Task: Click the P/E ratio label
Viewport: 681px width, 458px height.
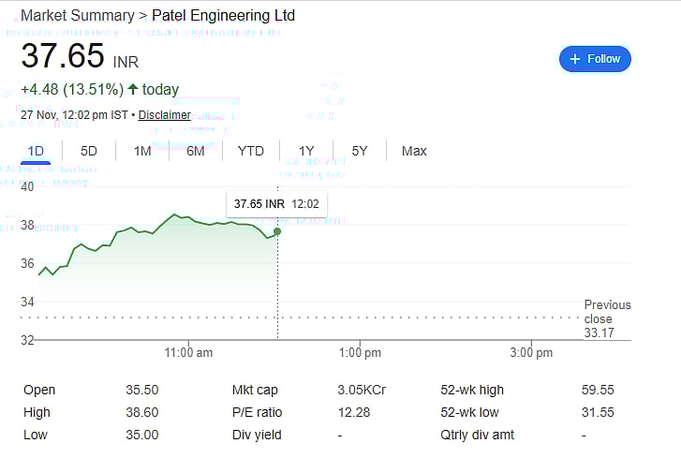Action: tap(257, 412)
